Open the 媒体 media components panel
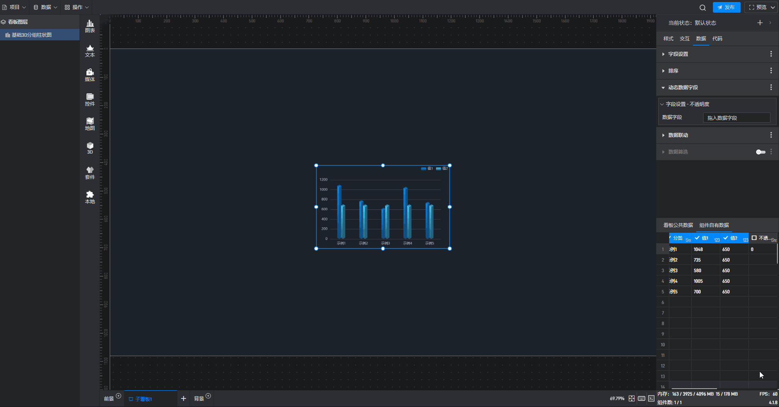This screenshot has height=407, width=779. 90,75
